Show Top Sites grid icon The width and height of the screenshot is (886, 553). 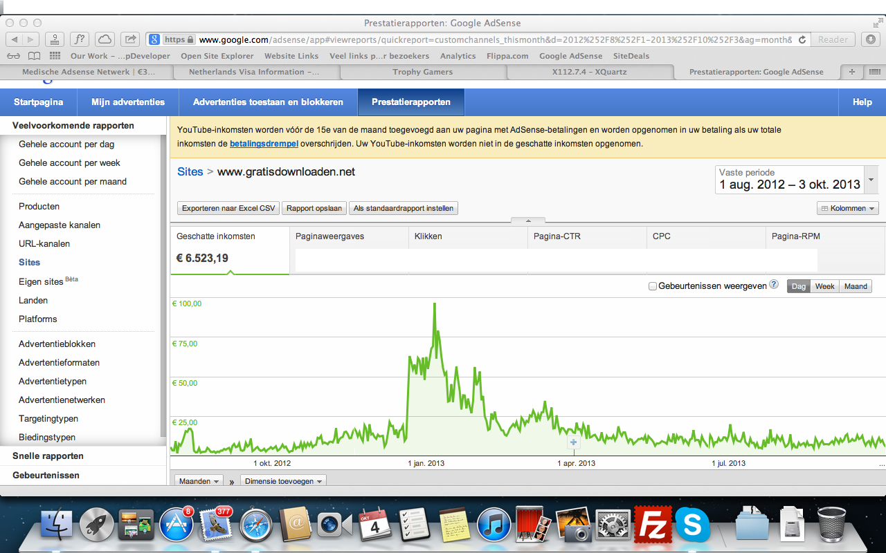click(55, 56)
